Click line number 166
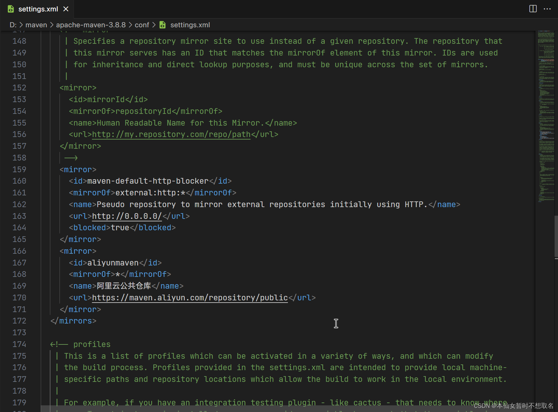The image size is (558, 412). (x=19, y=251)
